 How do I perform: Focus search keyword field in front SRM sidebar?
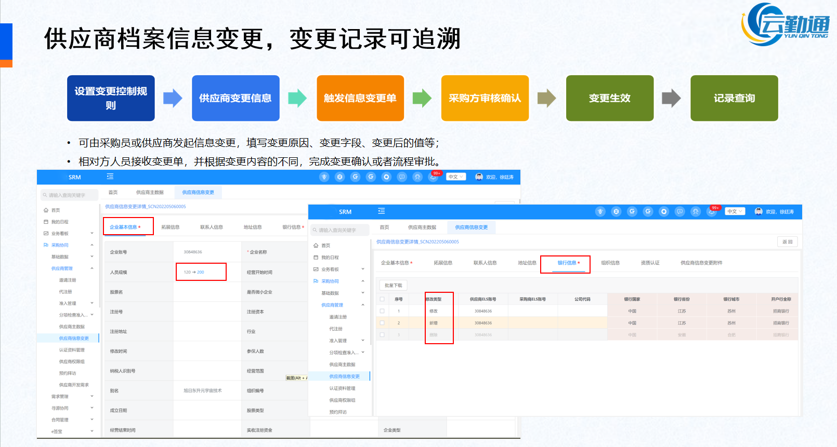tap(340, 229)
